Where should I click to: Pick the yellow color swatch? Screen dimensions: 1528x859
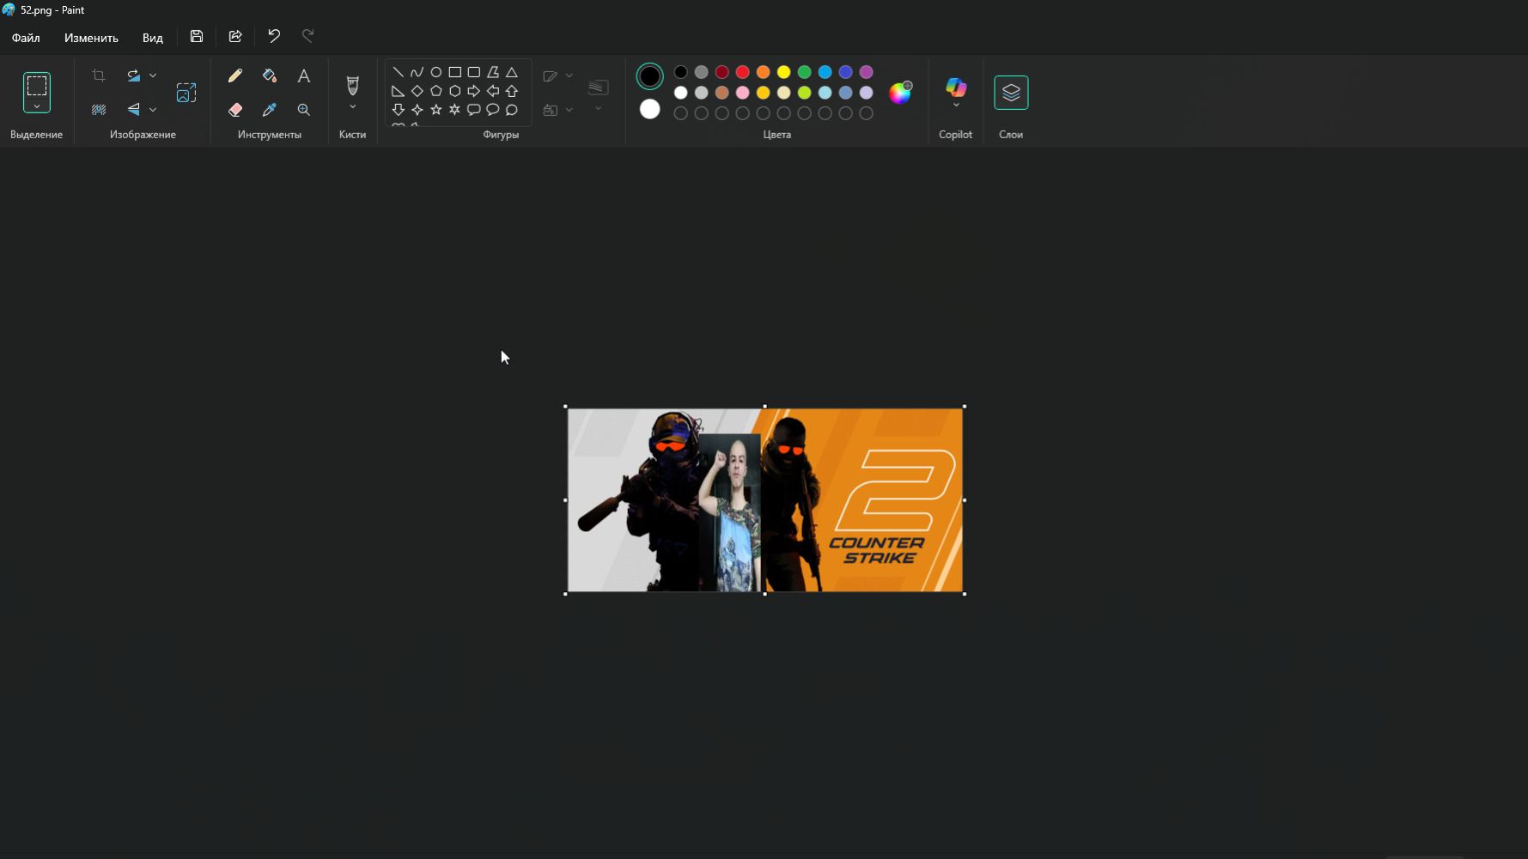point(783,72)
